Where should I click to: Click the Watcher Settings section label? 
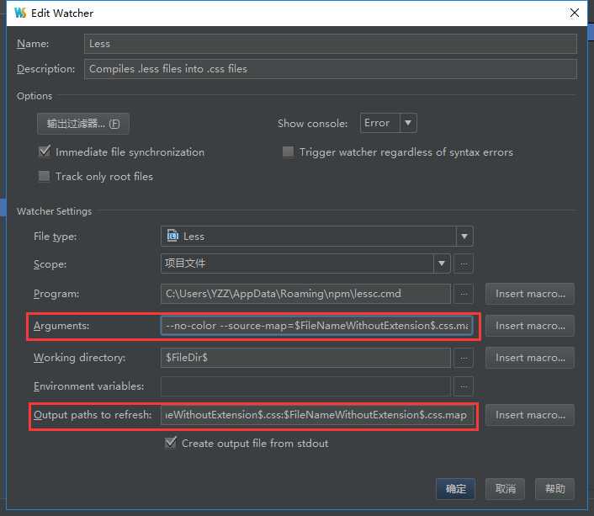tap(54, 211)
